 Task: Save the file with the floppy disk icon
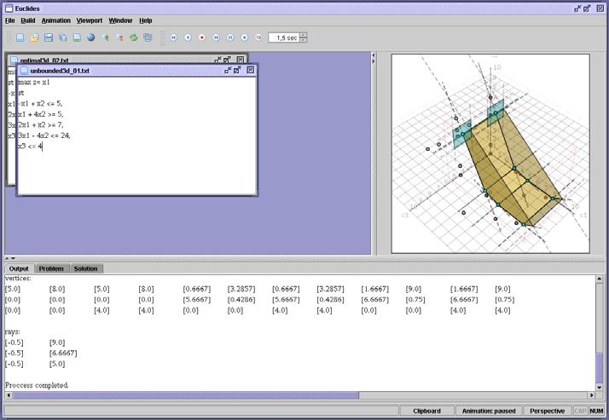point(49,37)
